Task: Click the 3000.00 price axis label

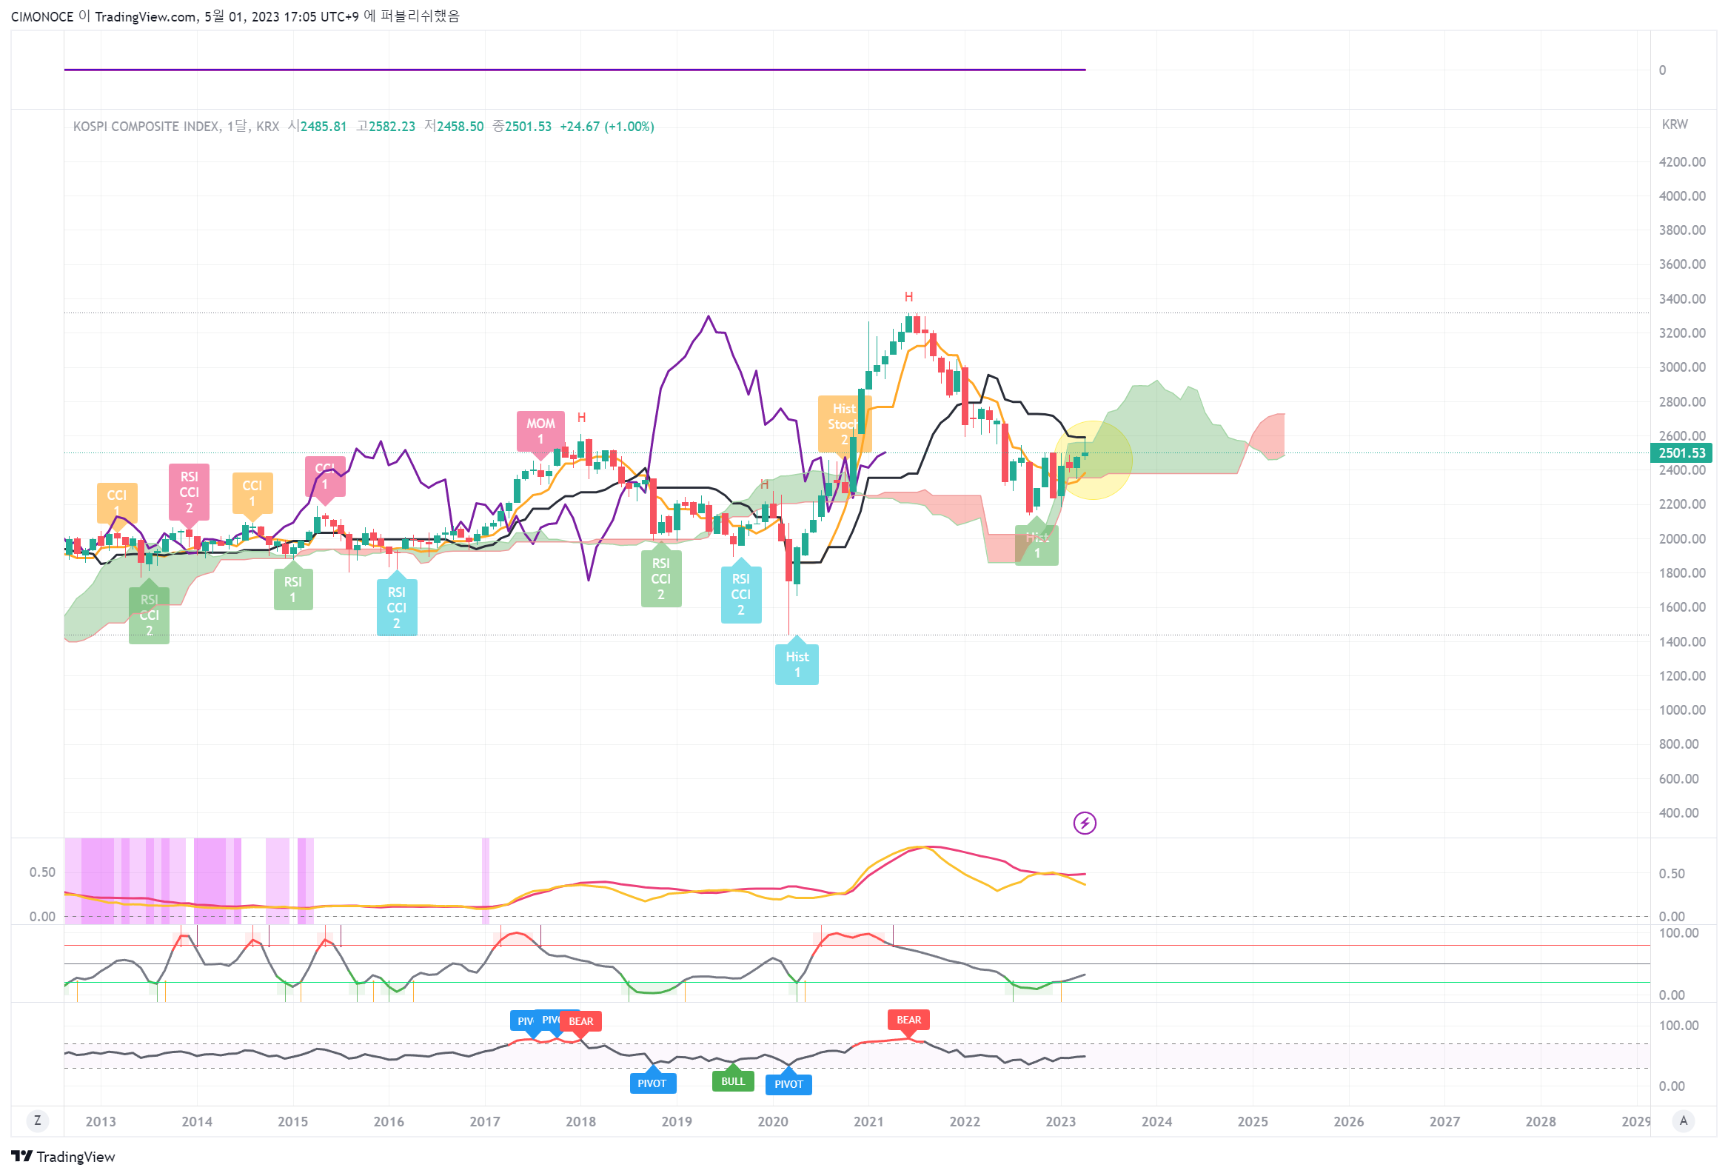Action: (1682, 367)
